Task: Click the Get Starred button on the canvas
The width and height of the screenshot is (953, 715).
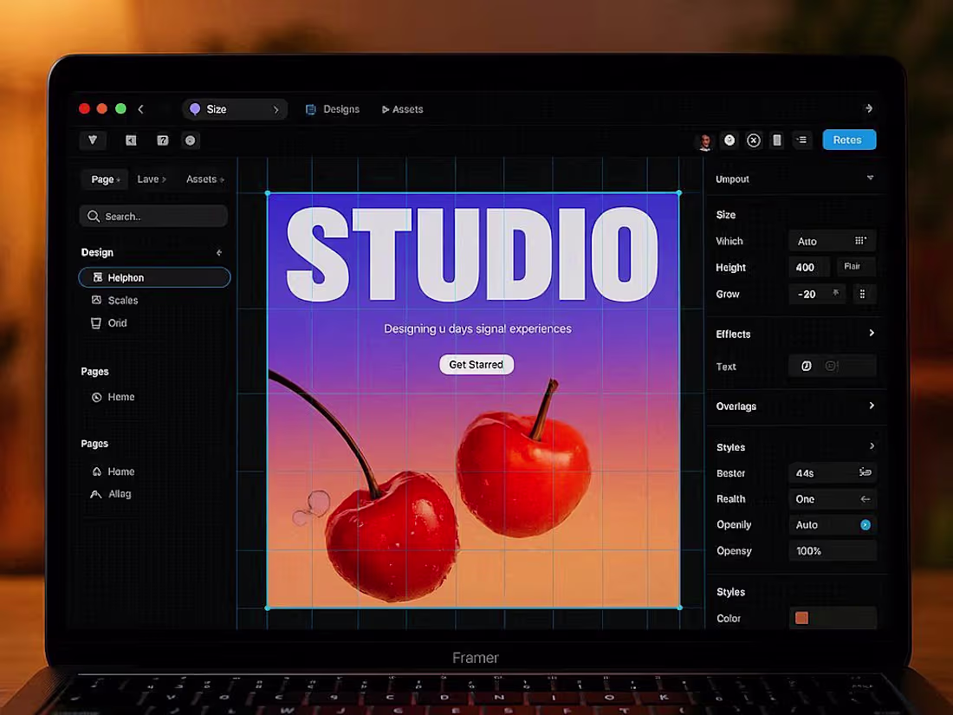Action: click(x=476, y=364)
